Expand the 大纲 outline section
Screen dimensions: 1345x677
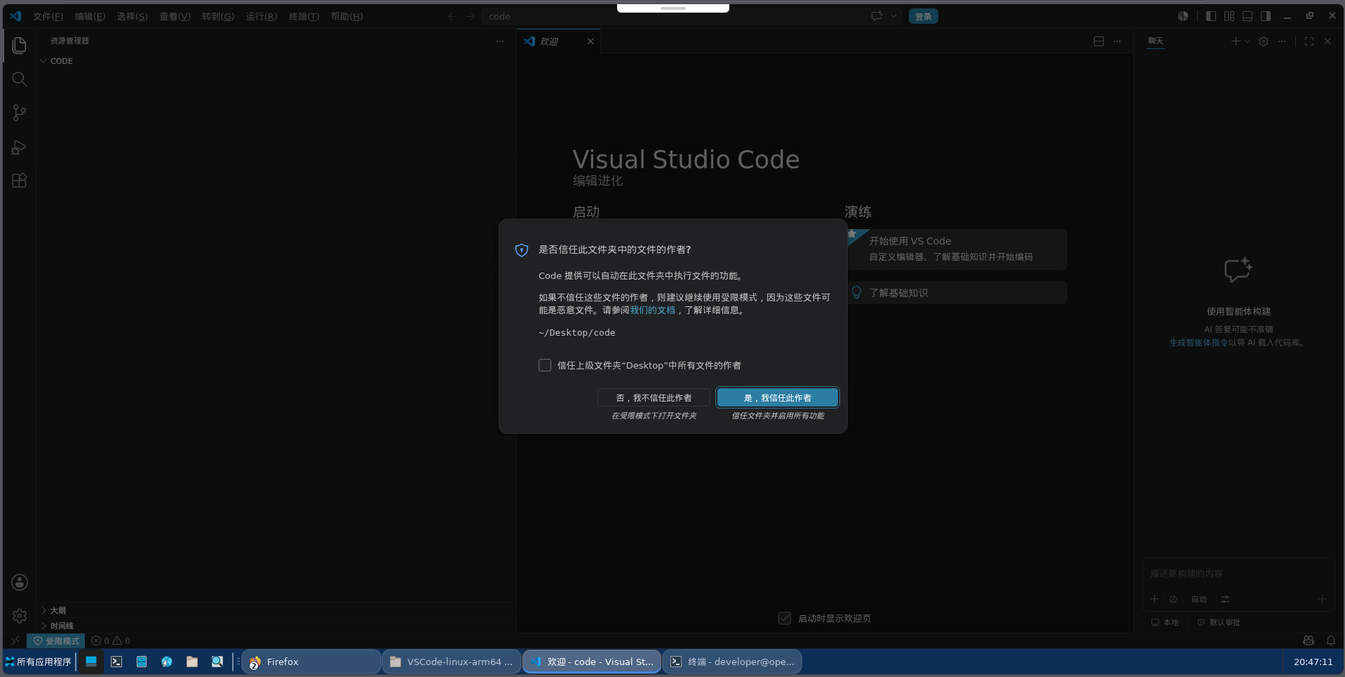(x=276, y=610)
